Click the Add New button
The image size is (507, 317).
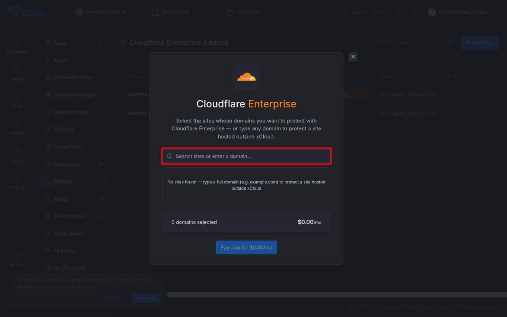(x=480, y=43)
